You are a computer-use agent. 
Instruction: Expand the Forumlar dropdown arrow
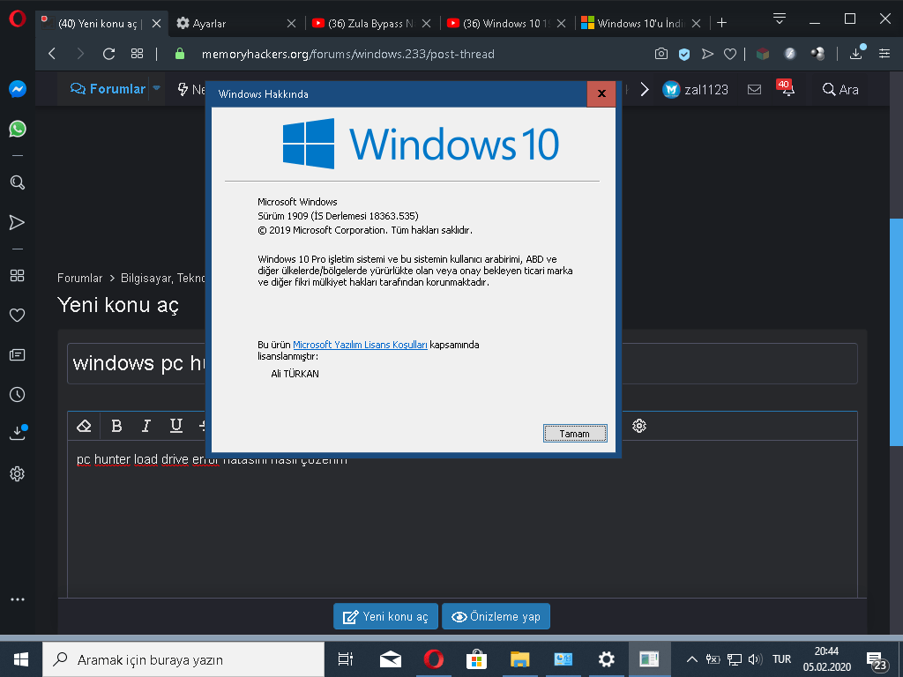tap(156, 89)
